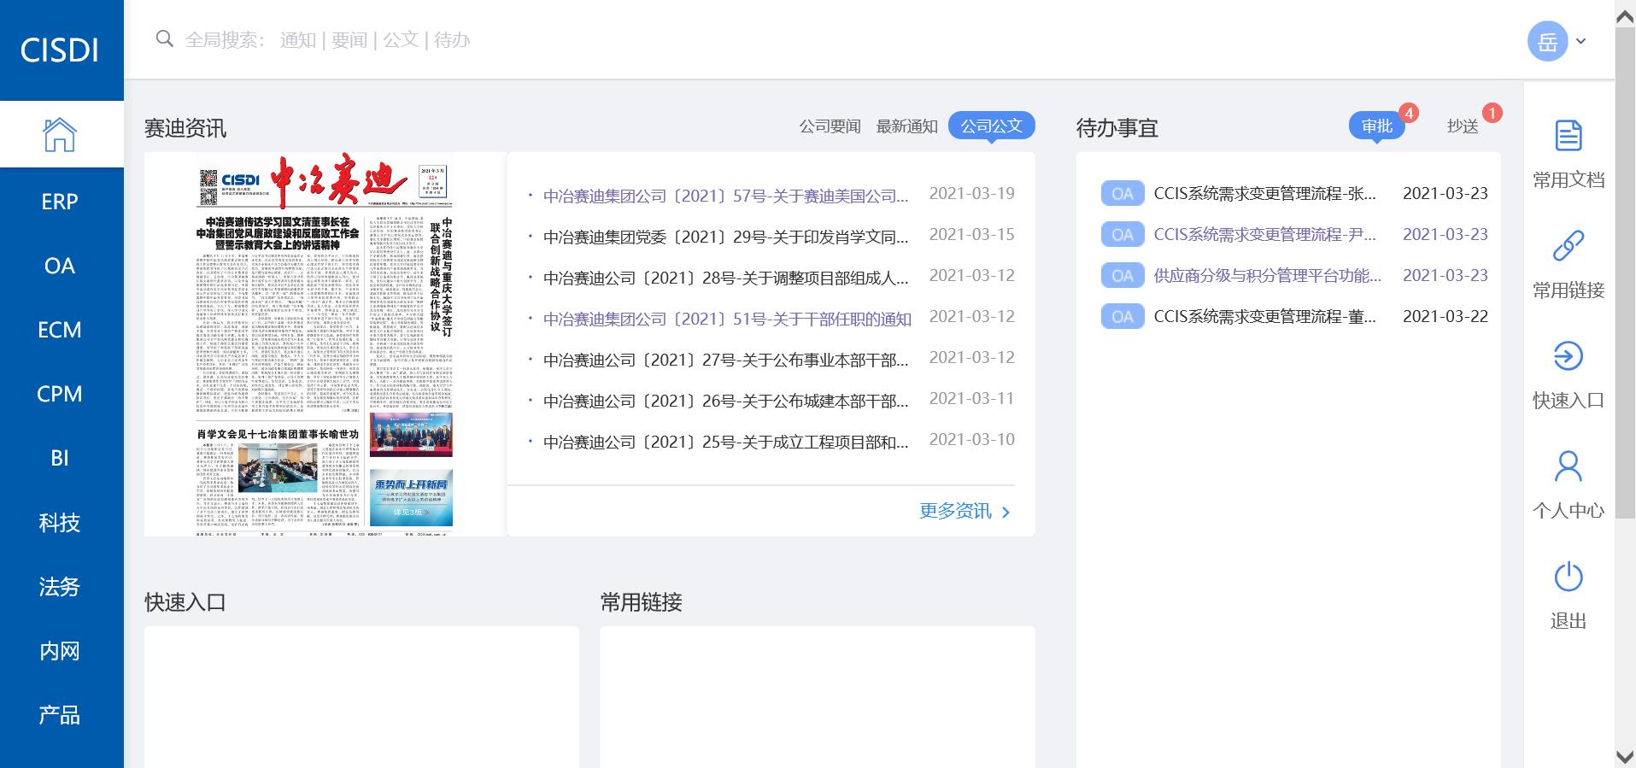Open document 27号-关于公布事业本部干部
The height and width of the screenshot is (768, 1636).
coord(725,360)
